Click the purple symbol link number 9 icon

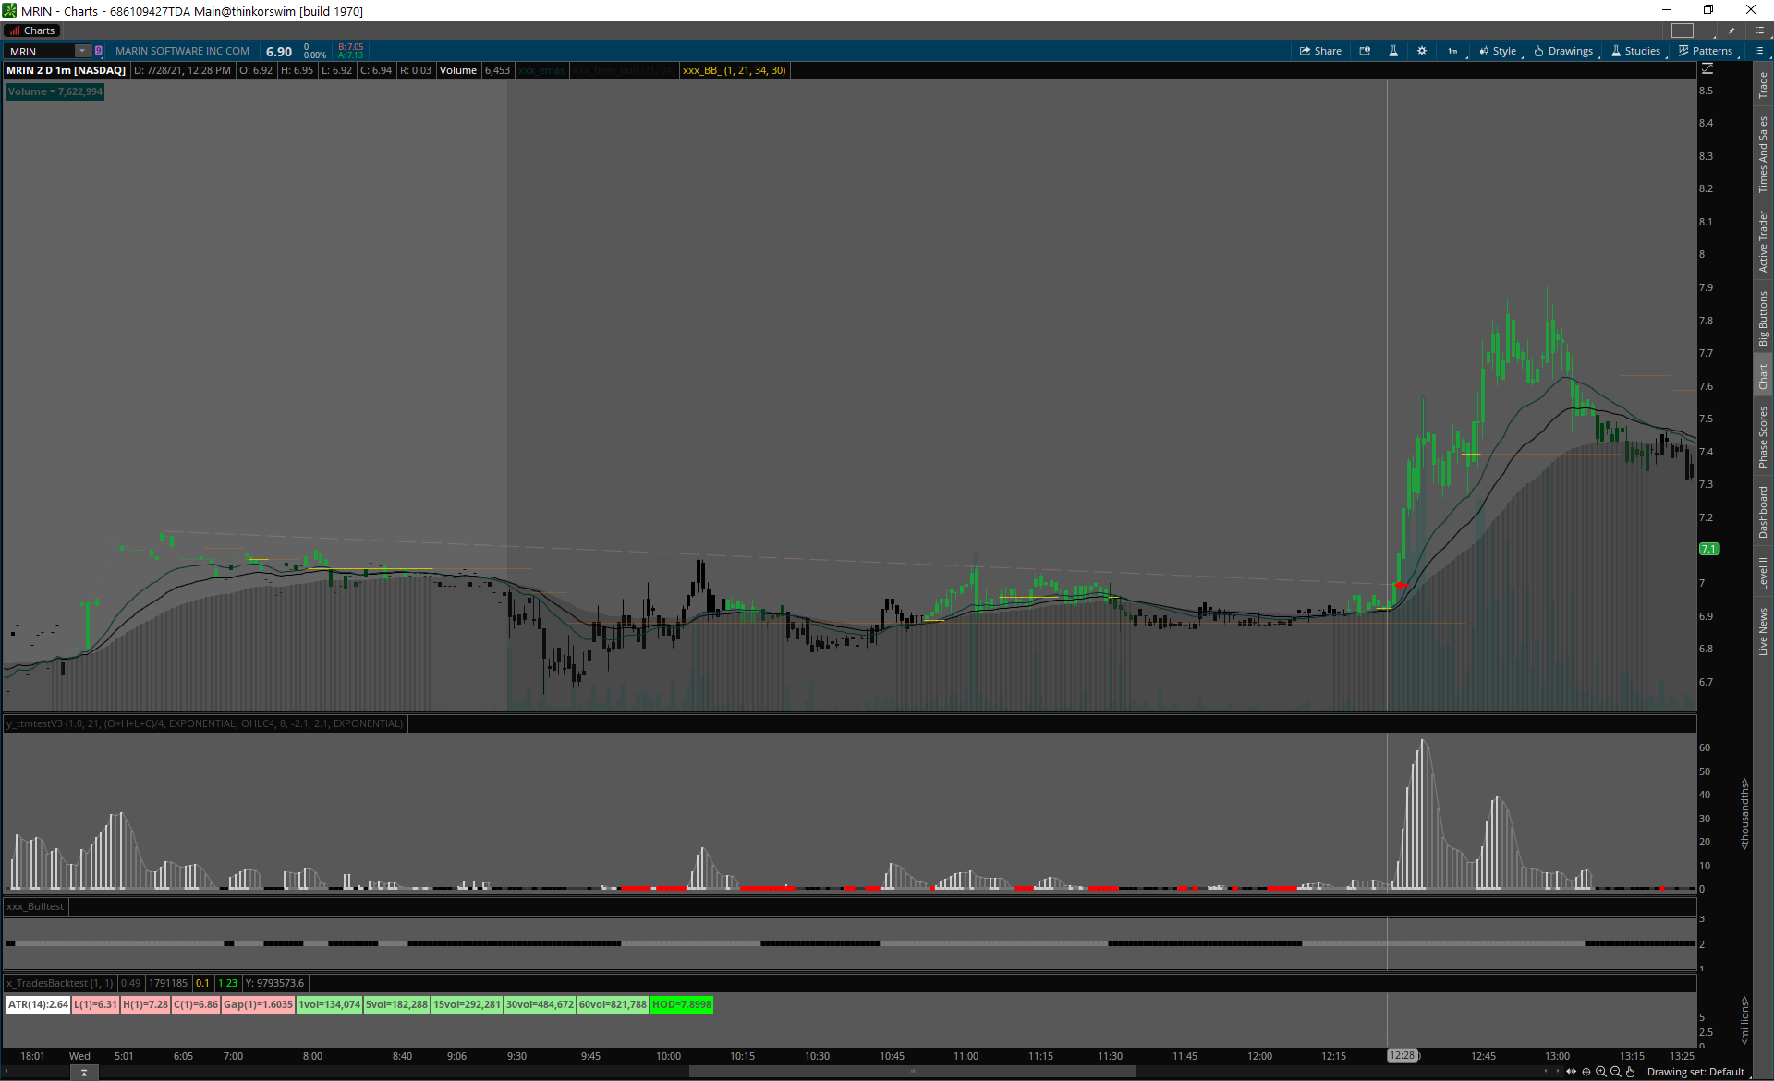99,51
